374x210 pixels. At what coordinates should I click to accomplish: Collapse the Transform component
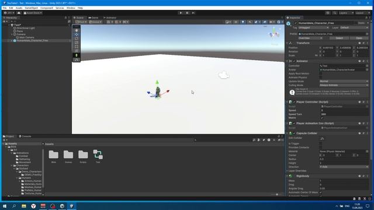coord(287,43)
